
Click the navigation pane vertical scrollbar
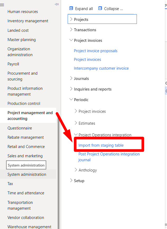[58, 169]
